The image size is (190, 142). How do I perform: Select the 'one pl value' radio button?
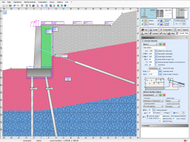point(147,116)
